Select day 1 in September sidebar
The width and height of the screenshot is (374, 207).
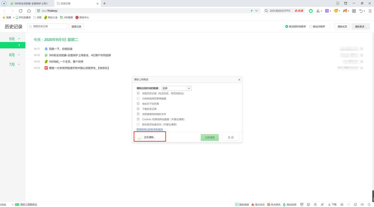tap(13, 45)
